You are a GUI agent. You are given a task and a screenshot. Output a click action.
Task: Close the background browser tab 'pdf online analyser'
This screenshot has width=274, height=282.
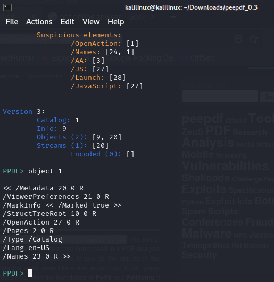153,17
